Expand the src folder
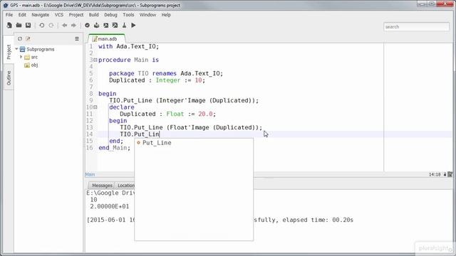The image size is (456, 256). (21, 57)
